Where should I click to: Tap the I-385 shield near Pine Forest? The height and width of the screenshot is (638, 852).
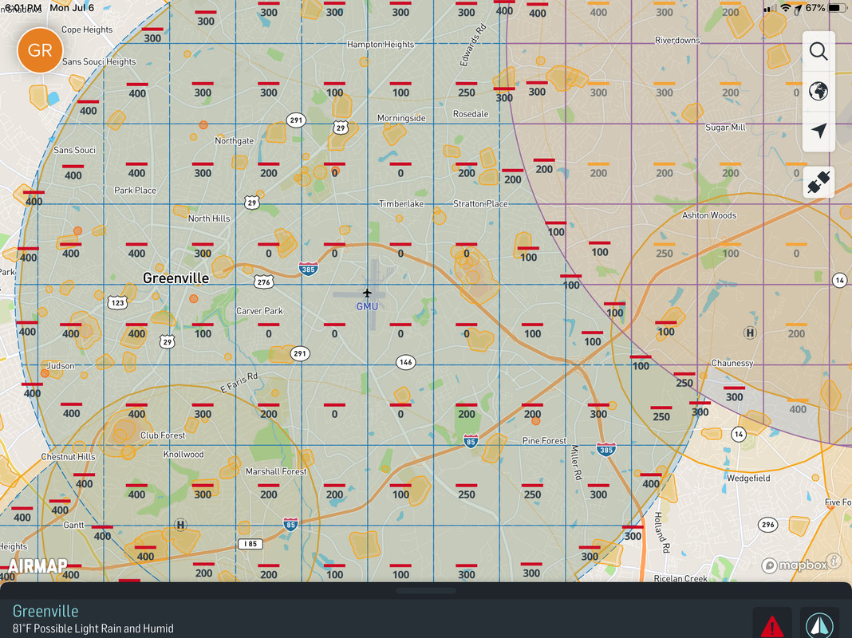(x=605, y=449)
